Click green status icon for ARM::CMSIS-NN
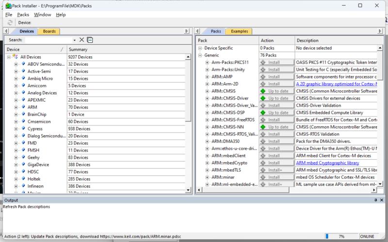Screen dimensions: 388x242 click(263, 127)
